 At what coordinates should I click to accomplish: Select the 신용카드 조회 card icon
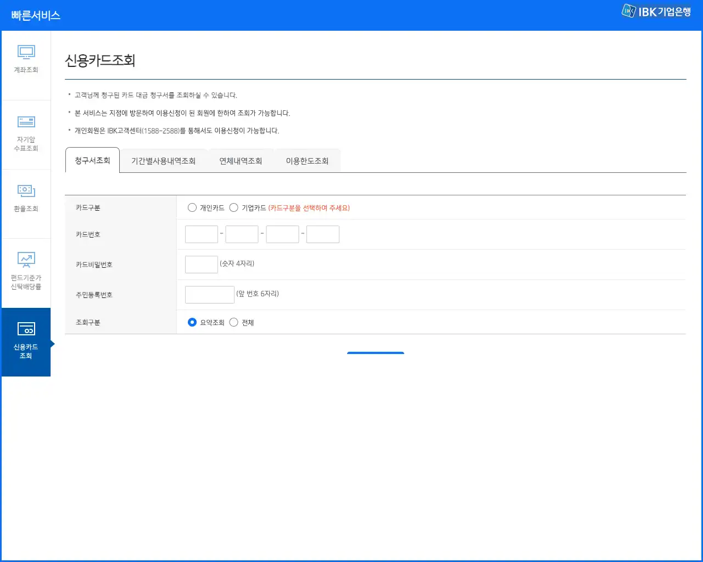pyautogui.click(x=26, y=329)
